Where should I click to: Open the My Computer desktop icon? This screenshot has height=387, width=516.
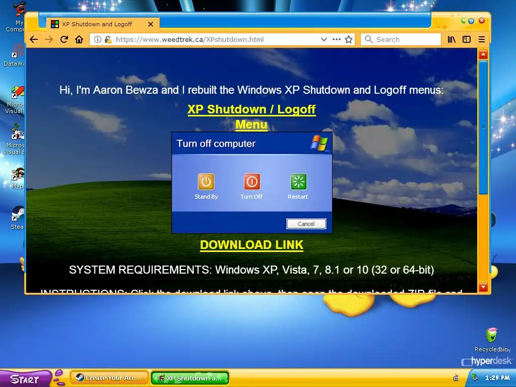[x=17, y=17]
